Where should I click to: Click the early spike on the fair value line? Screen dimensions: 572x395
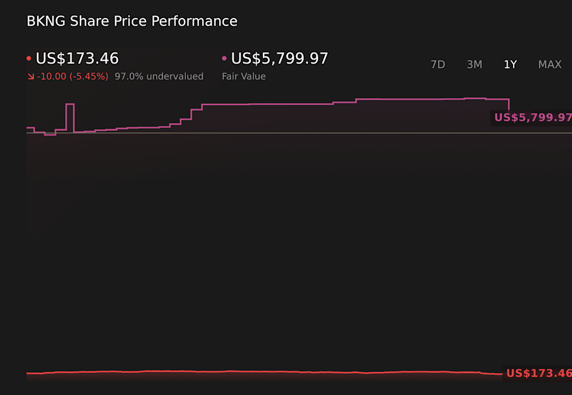(x=70, y=105)
